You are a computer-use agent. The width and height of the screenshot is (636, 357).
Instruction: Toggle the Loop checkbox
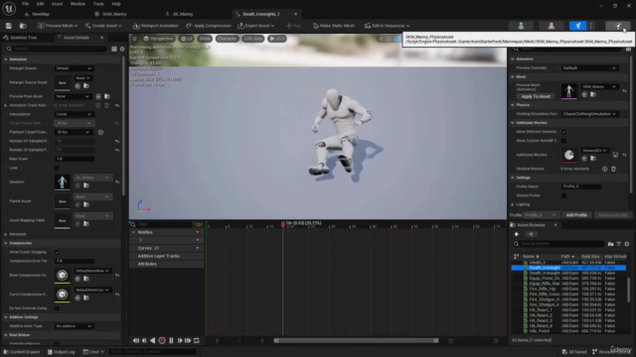click(x=57, y=168)
